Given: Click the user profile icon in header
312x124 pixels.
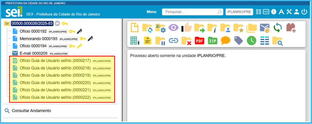Looking at the screenshot, I should point(296,12).
